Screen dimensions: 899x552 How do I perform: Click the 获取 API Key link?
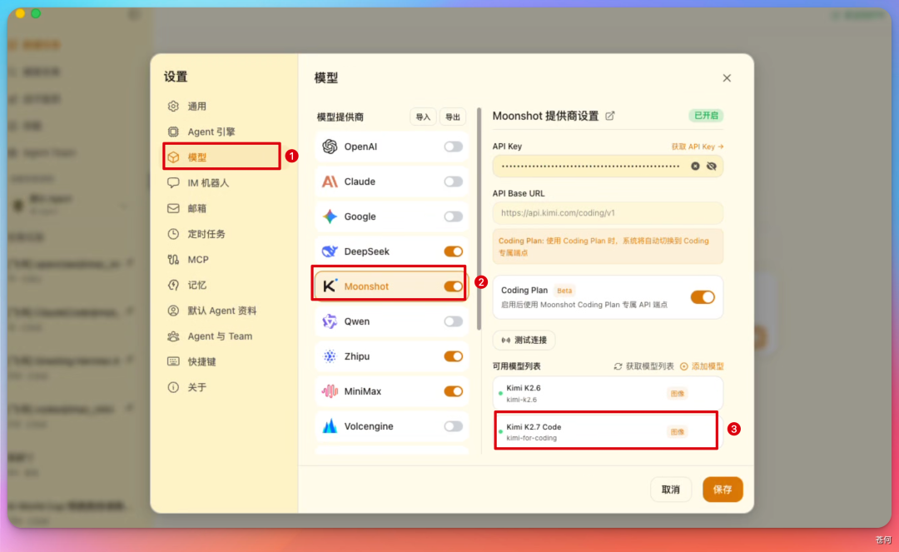[698, 147]
